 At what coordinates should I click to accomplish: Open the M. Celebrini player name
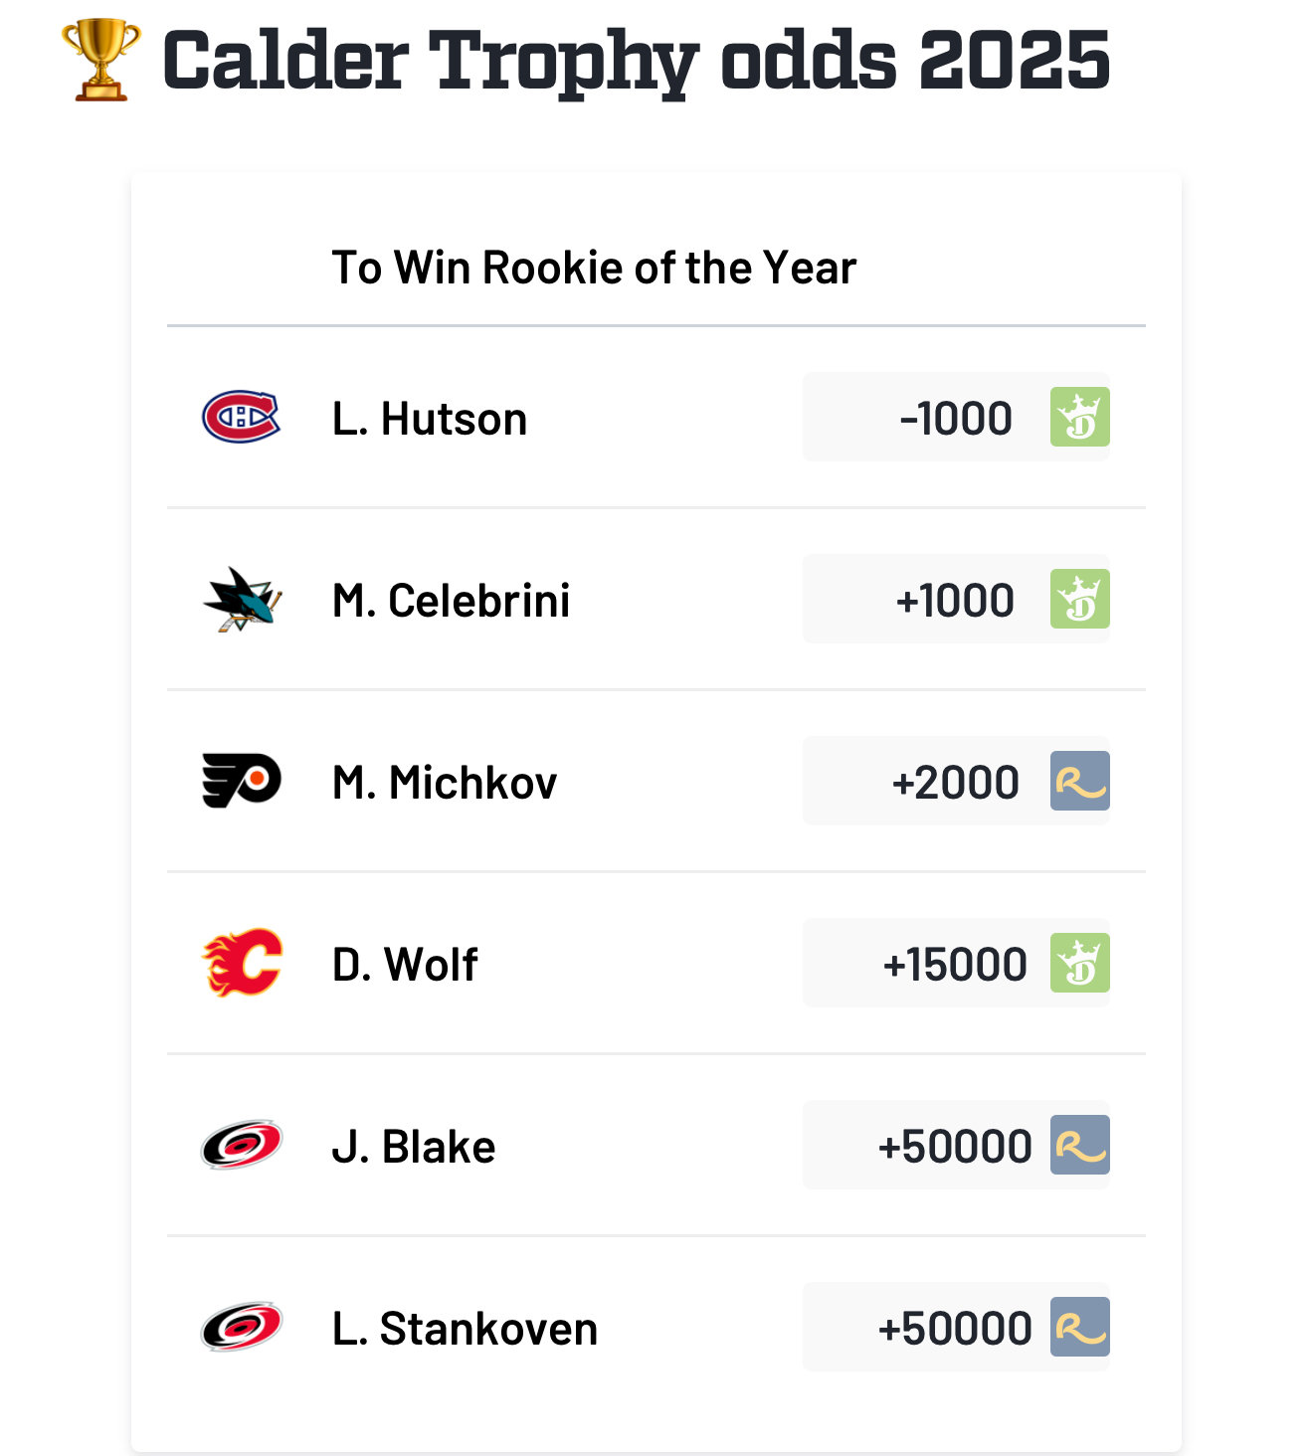(452, 601)
